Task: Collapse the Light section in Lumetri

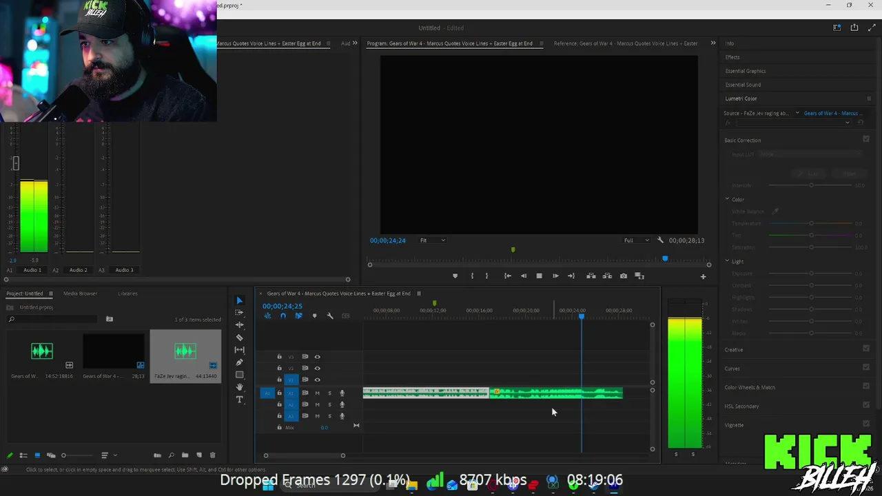Action: (727, 261)
